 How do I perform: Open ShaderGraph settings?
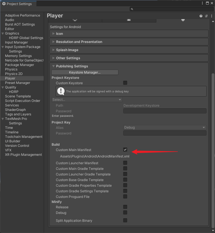coord(15,110)
